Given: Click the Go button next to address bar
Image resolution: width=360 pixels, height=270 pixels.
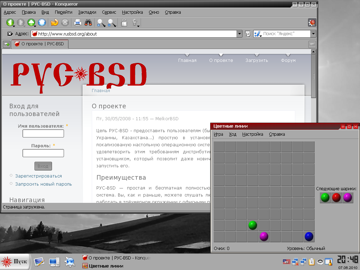Looking at the screenshot, I should (x=248, y=34).
